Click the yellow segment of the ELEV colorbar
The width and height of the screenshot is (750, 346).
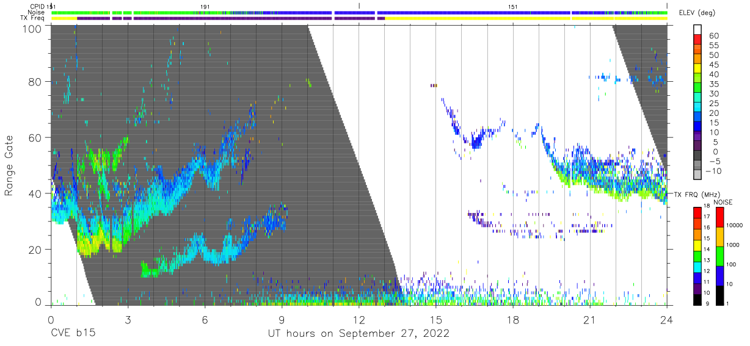697,68
